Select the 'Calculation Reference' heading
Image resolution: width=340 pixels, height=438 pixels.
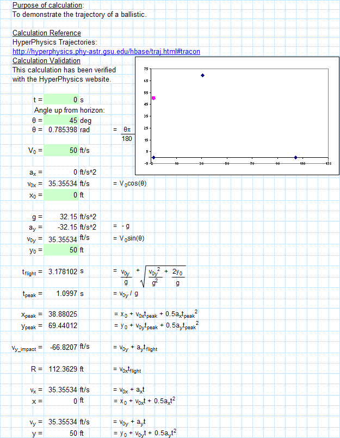[47, 33]
